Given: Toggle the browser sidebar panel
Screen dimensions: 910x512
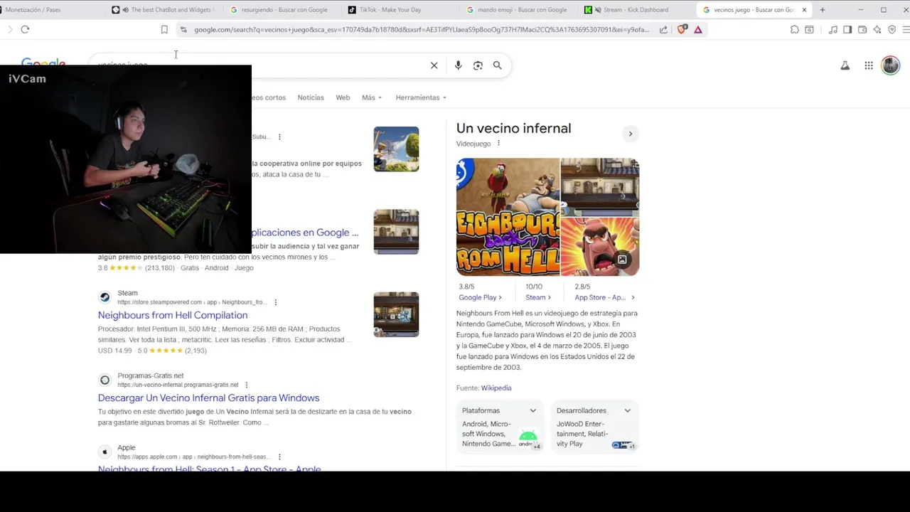Looking at the screenshot, I should pyautogui.click(x=847, y=29).
